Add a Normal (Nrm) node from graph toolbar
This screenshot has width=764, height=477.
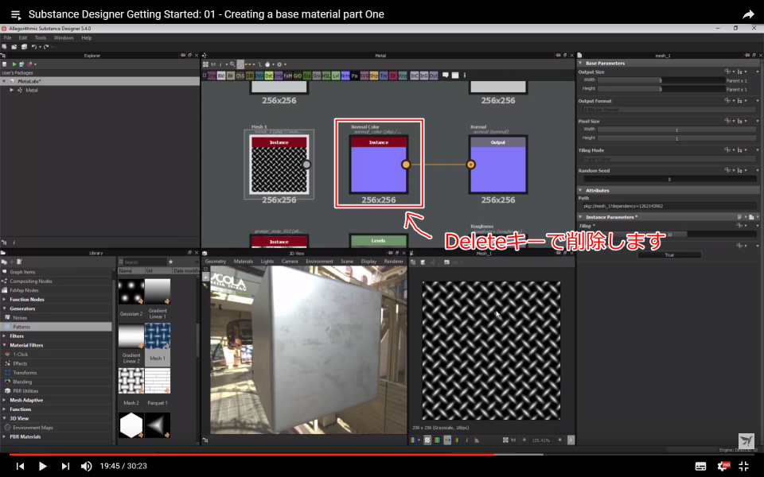click(x=345, y=76)
